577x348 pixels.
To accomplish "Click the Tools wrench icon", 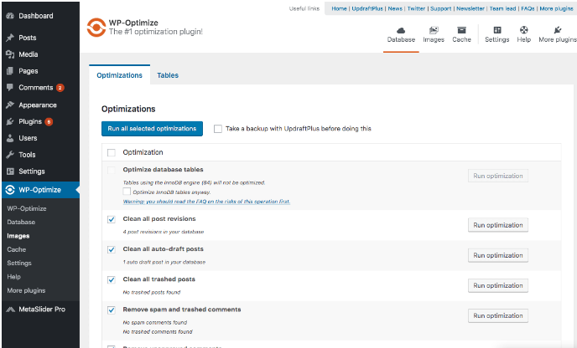I will pos(10,155).
